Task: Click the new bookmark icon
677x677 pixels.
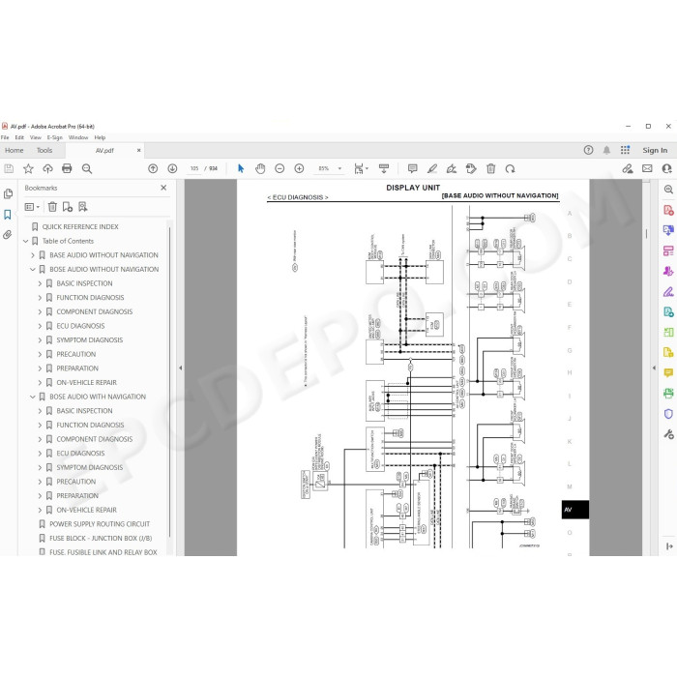Action: 68,207
